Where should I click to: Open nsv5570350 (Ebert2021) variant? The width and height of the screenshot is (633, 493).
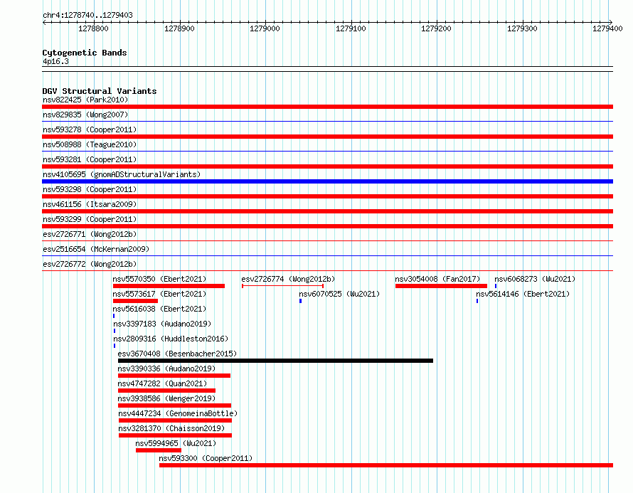pyautogui.click(x=159, y=279)
